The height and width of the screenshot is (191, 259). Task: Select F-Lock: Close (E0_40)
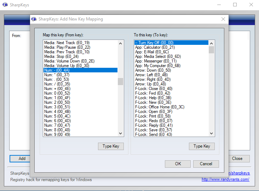[172, 89]
